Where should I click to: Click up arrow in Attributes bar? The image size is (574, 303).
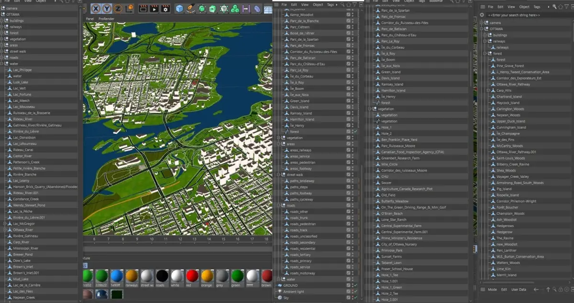click(548, 290)
